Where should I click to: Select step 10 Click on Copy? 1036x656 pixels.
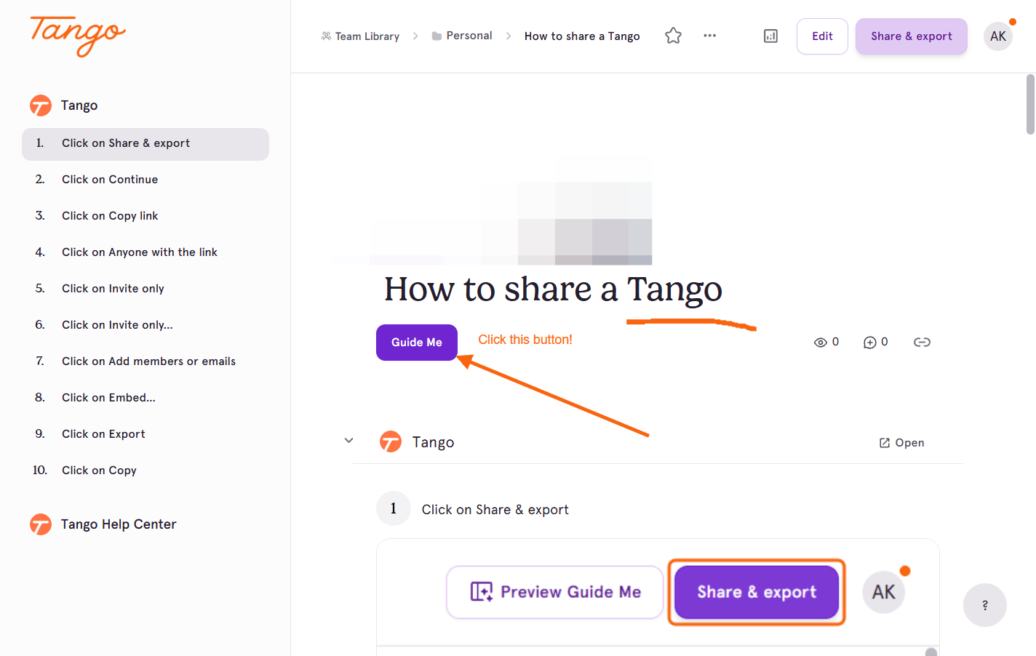pyautogui.click(x=146, y=471)
